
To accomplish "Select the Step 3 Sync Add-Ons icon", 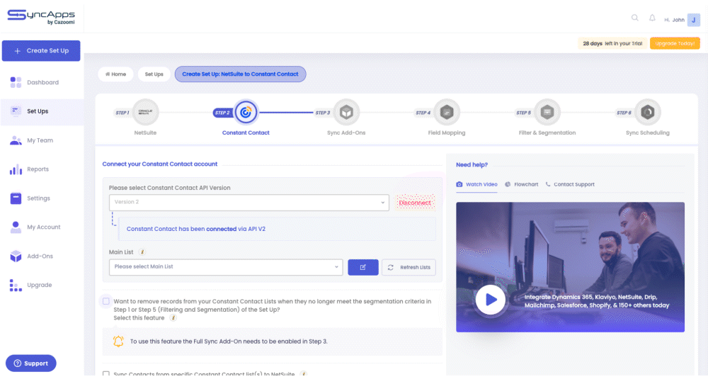I will pos(346,112).
